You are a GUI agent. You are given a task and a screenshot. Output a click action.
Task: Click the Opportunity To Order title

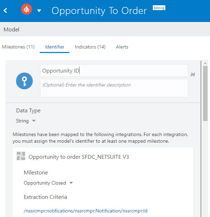tap(99, 11)
